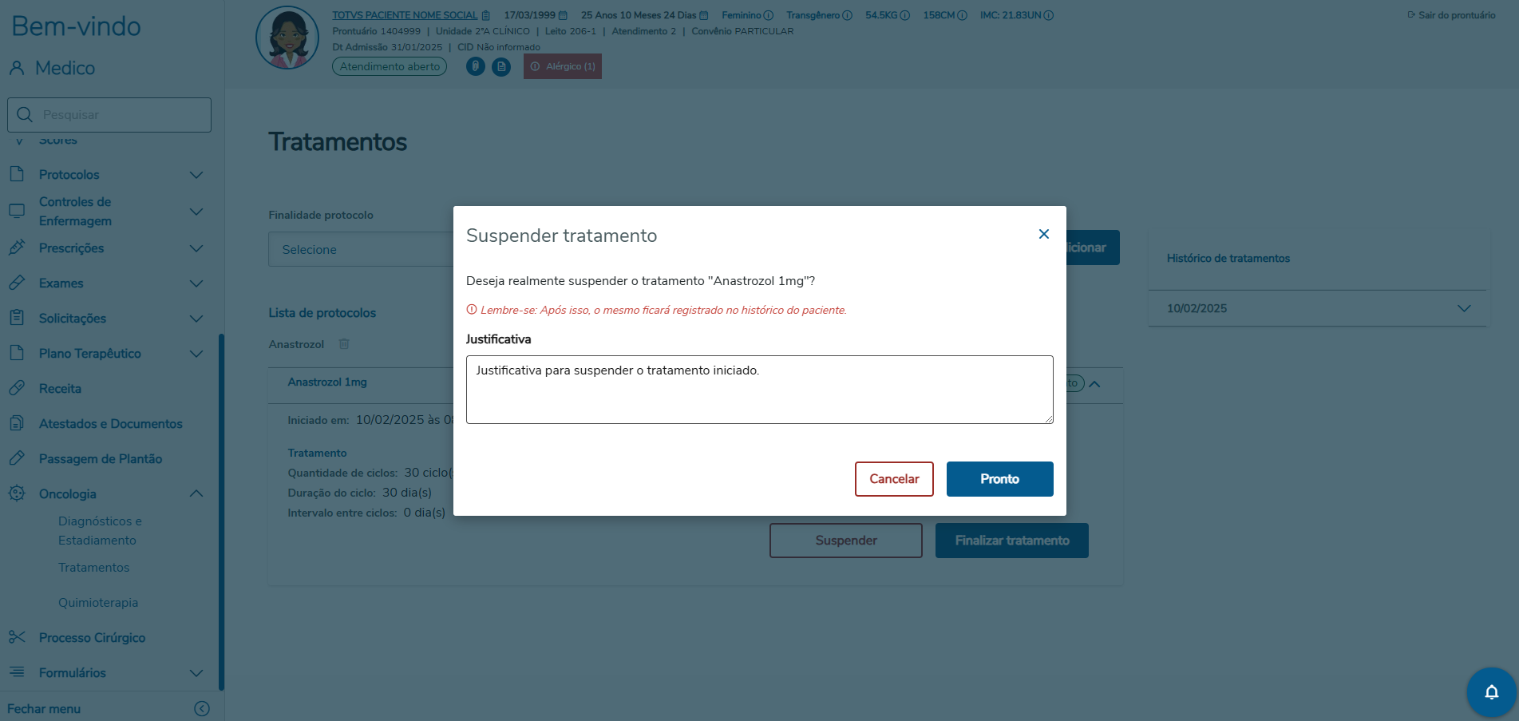Expand the 10/02/2025 treatment history entry
Image resolution: width=1519 pixels, height=721 pixels.
pos(1463,308)
